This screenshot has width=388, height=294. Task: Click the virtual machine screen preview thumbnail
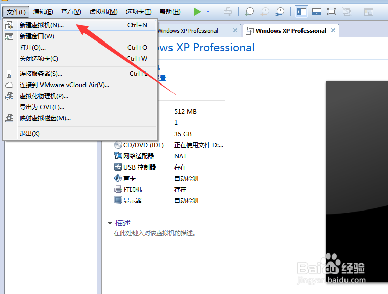pos(357,182)
